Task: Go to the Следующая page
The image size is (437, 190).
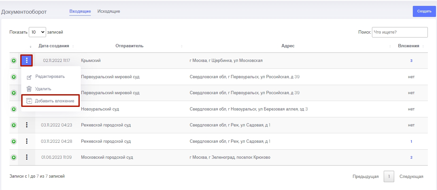Action: point(411,177)
